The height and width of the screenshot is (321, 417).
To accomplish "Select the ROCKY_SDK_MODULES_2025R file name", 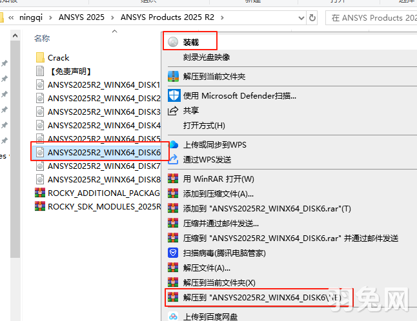I will pyautogui.click(x=105, y=206).
